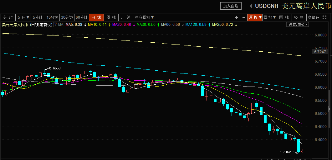Click the zoom in plus button
The width and height of the screenshot is (332, 160).
(237, 17)
